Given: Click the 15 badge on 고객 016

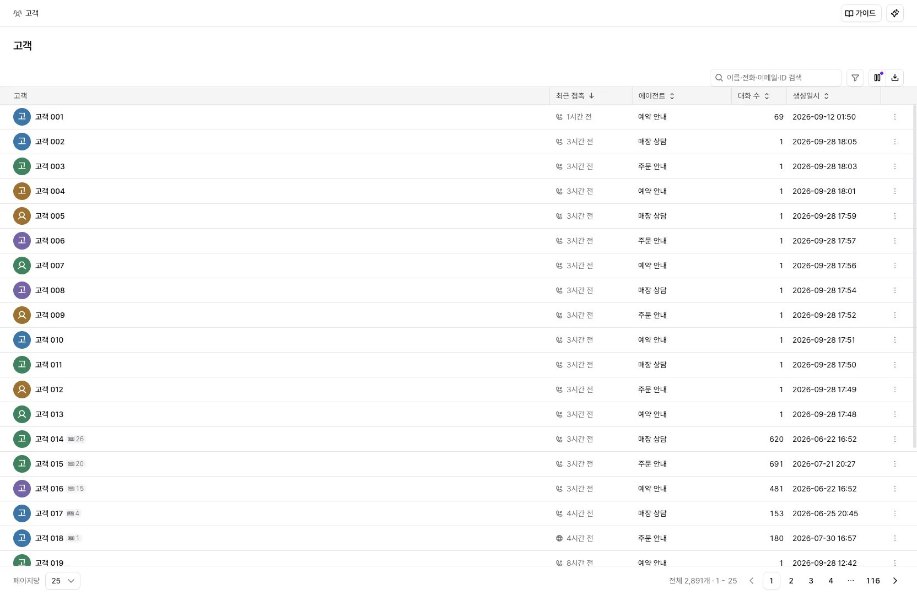Looking at the screenshot, I should 76,489.
